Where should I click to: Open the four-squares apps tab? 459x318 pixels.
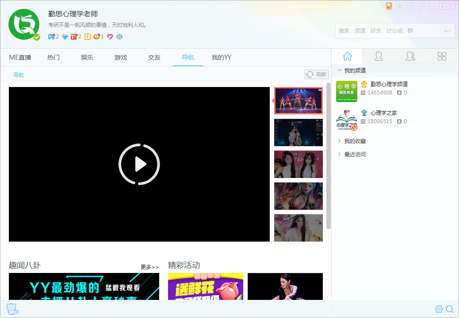[x=442, y=56]
